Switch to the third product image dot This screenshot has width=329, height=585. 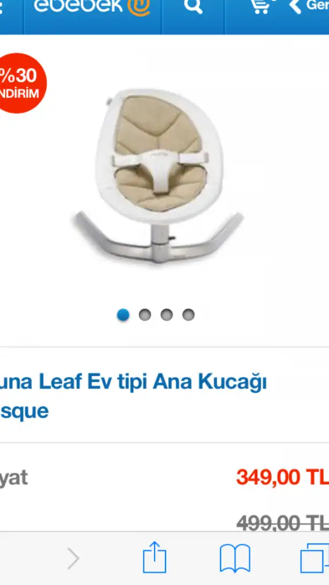coord(166,315)
